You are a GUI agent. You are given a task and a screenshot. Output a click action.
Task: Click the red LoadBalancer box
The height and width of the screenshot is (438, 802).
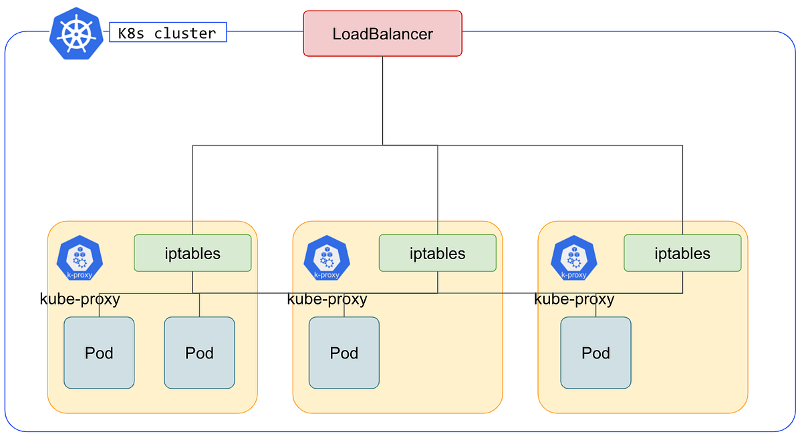(383, 33)
